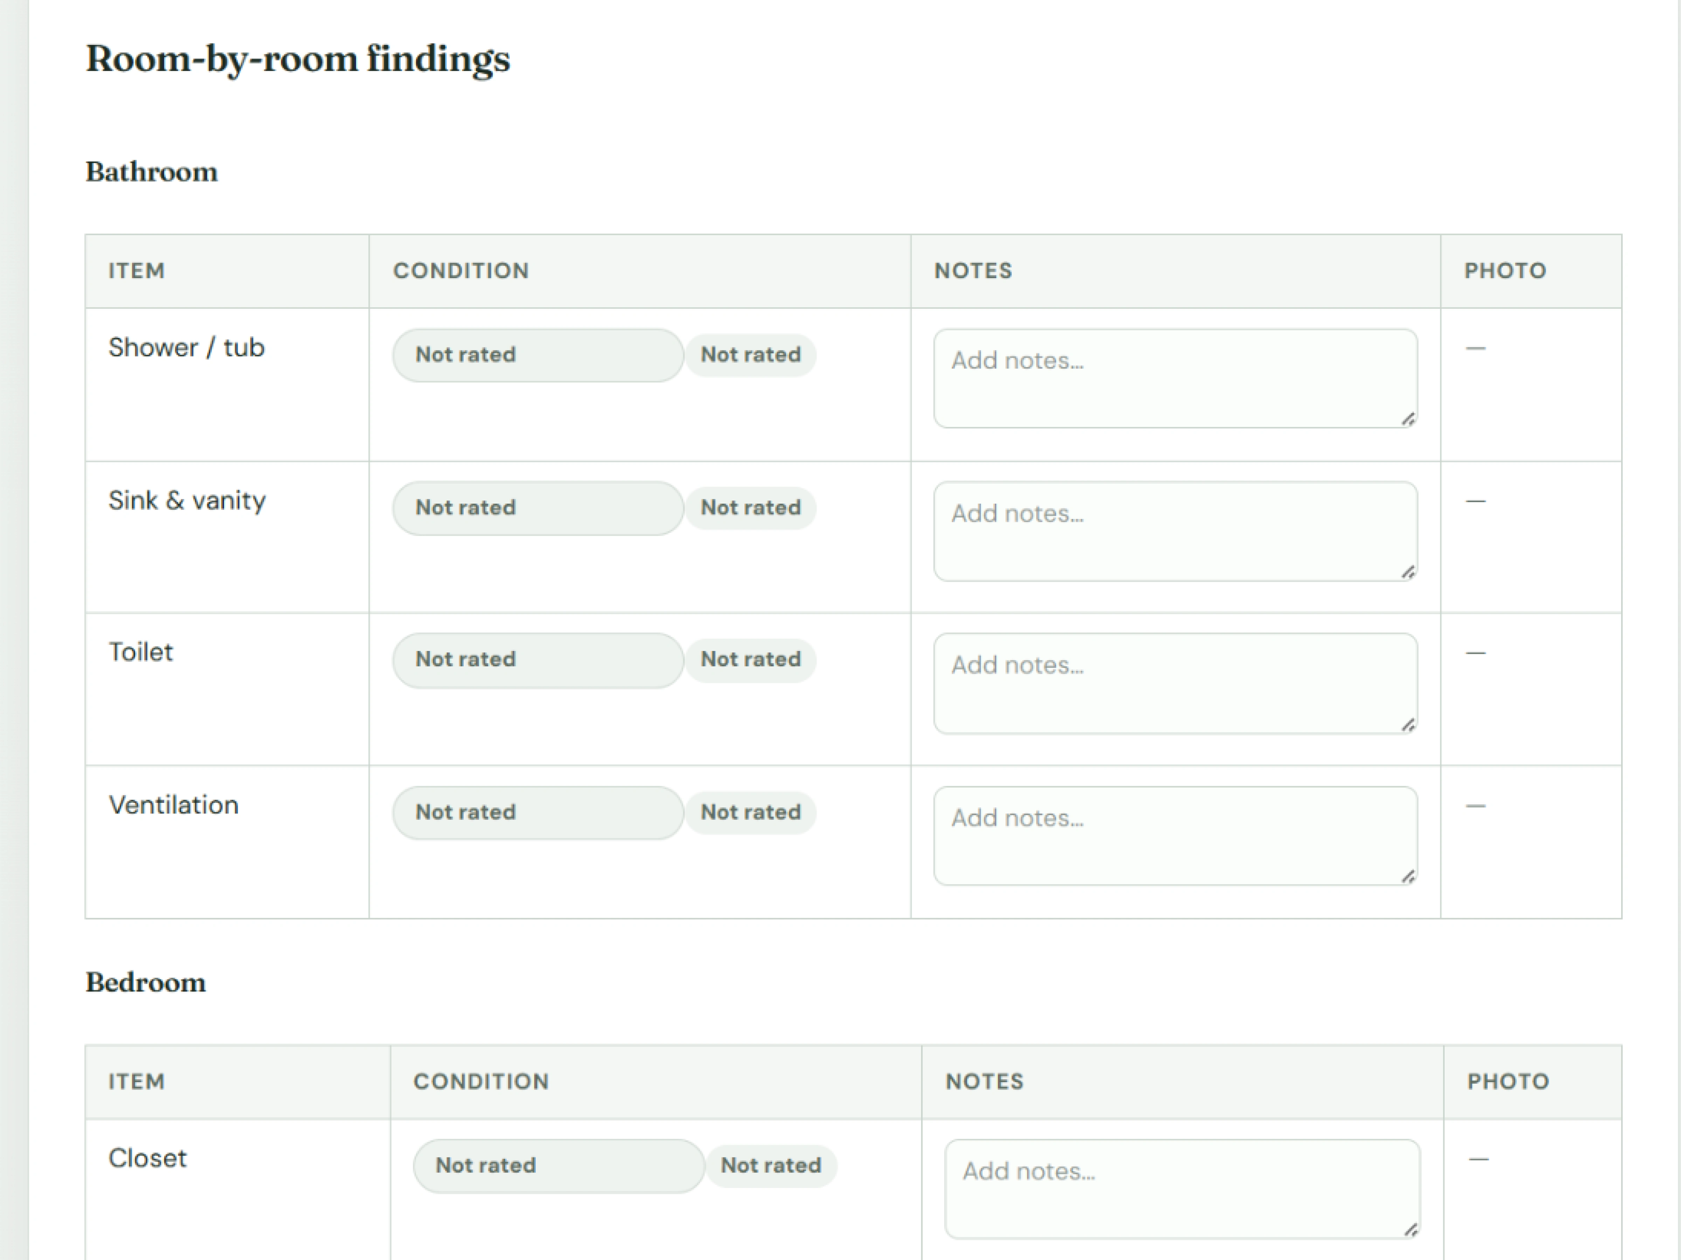Focus the Ventilation notes text area
This screenshot has height=1260, width=1681.
[1176, 835]
